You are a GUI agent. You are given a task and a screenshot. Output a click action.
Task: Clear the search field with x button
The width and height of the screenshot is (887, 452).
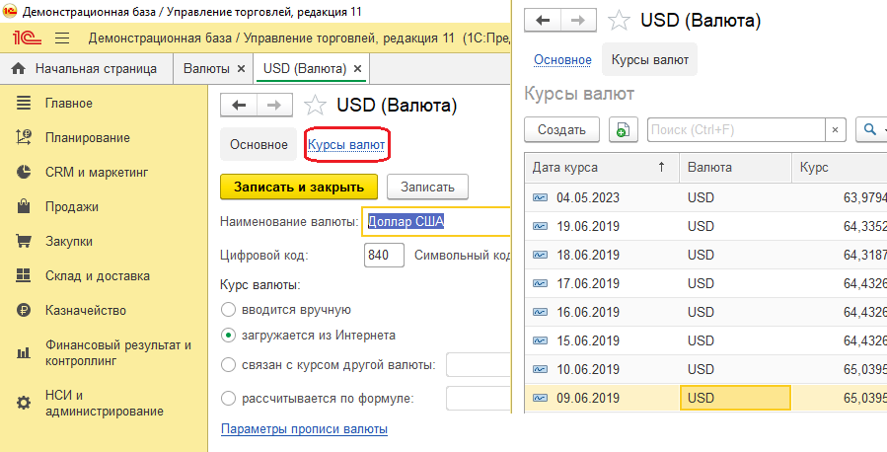836,129
